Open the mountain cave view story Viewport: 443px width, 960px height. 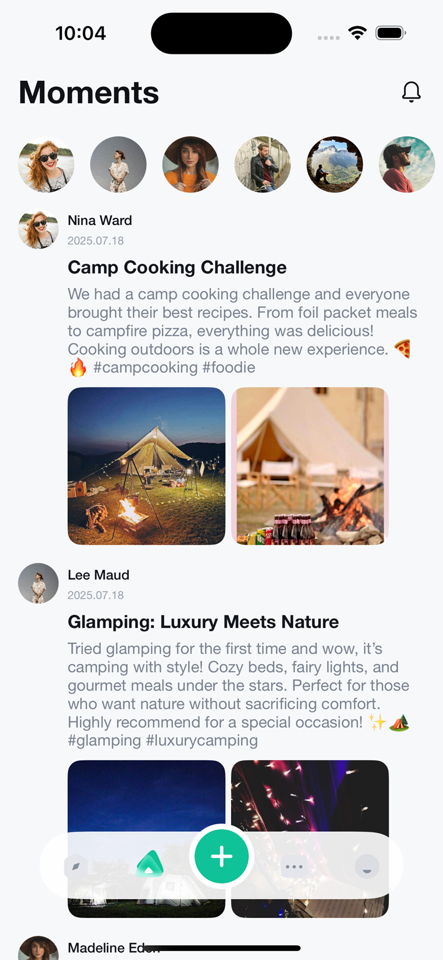[334, 165]
